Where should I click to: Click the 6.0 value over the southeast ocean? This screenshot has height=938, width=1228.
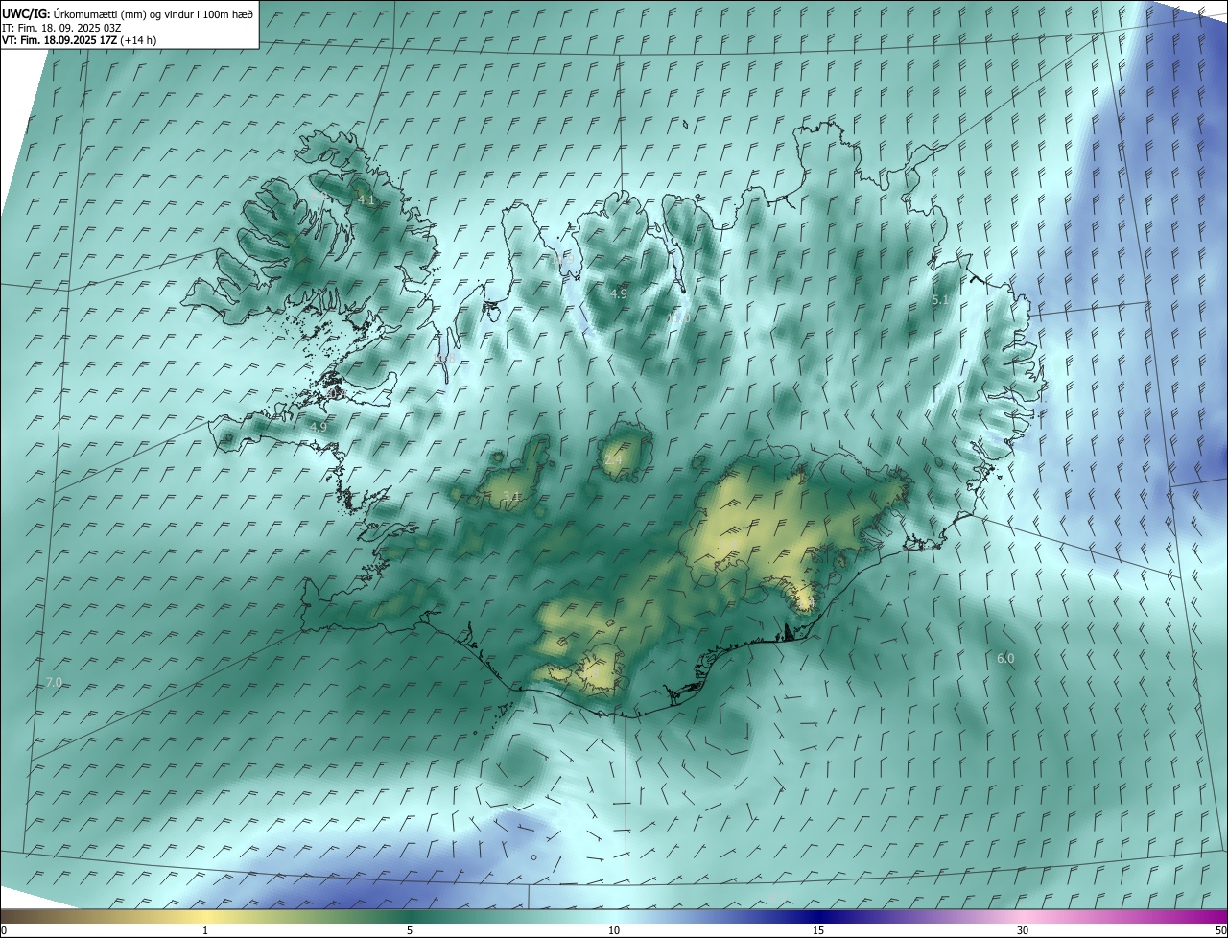(x=1005, y=658)
